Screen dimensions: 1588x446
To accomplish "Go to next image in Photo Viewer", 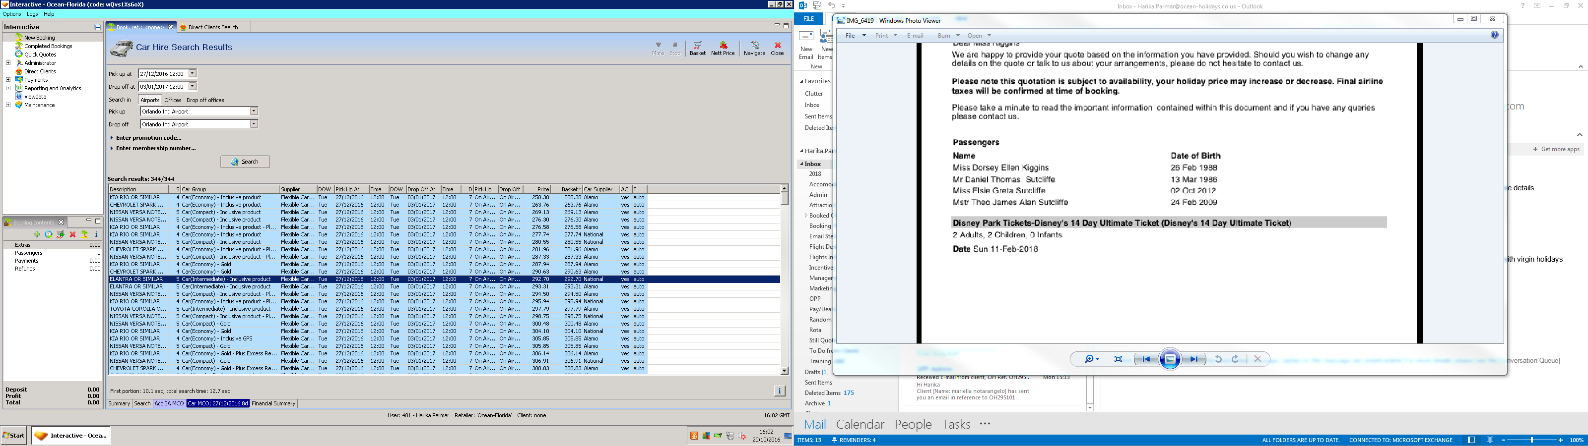I will tap(1194, 359).
